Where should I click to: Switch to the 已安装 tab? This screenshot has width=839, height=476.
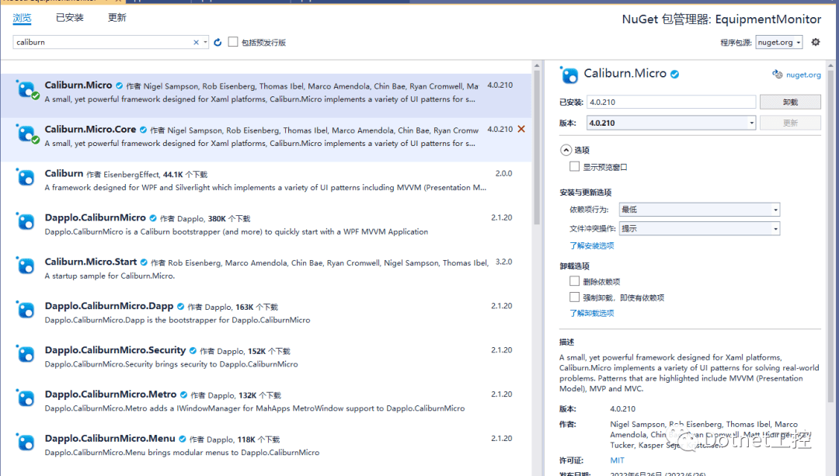coord(69,17)
